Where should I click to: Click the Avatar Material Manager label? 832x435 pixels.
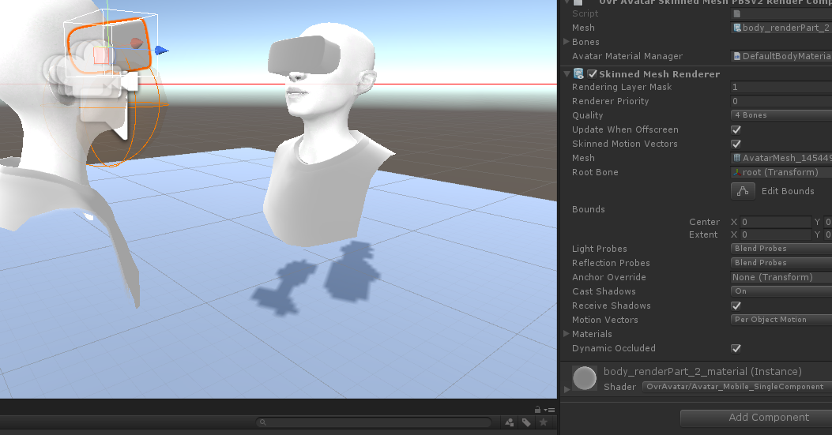[627, 56]
